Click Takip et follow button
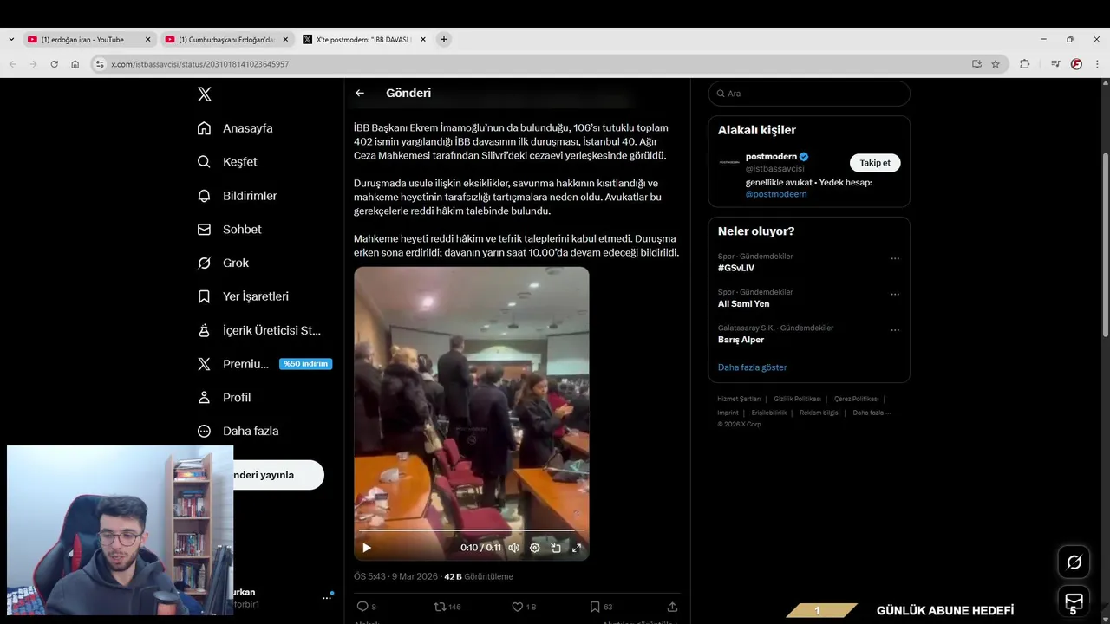Image resolution: width=1110 pixels, height=624 pixels. point(875,163)
